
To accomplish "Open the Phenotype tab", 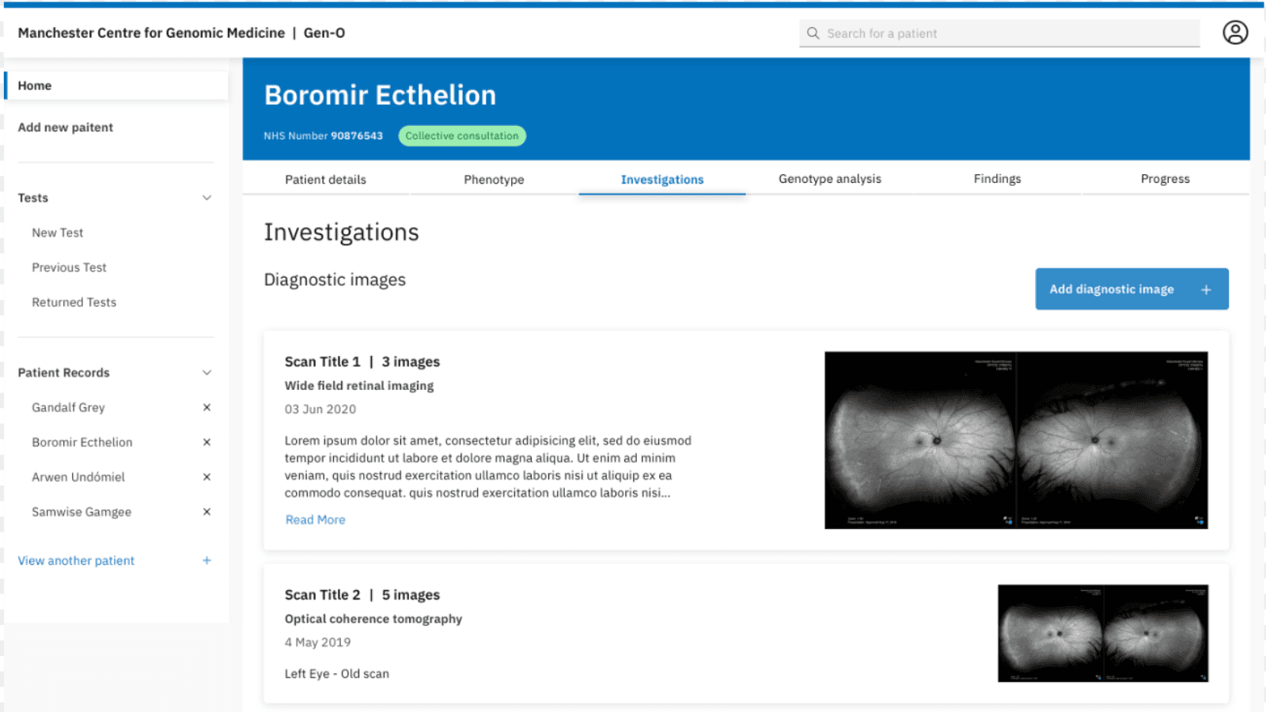I will tap(494, 180).
